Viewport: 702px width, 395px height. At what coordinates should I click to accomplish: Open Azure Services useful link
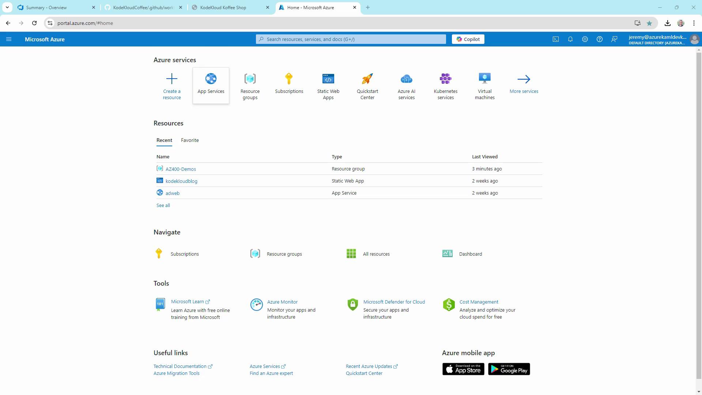pyautogui.click(x=268, y=366)
